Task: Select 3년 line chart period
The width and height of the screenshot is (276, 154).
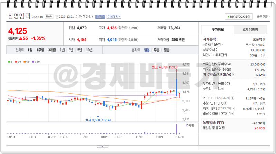Action: [71, 50]
